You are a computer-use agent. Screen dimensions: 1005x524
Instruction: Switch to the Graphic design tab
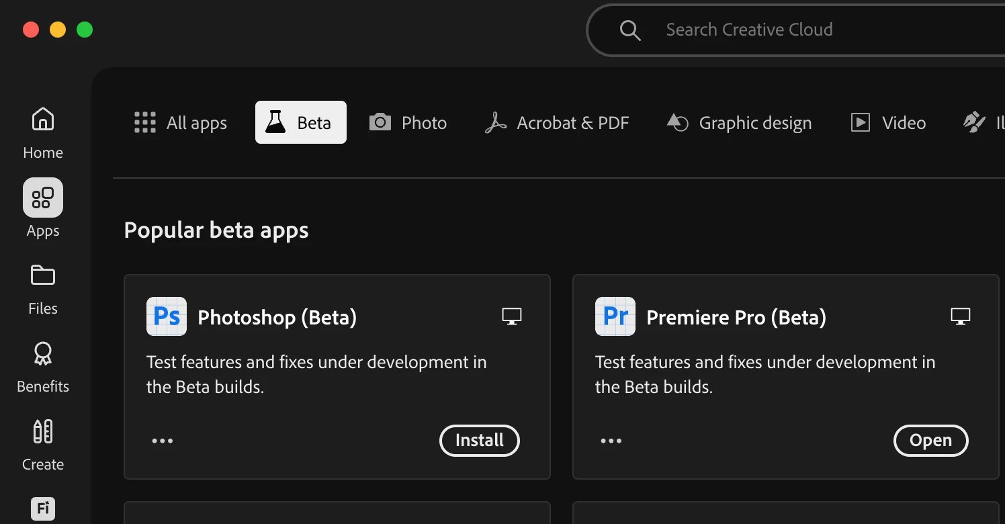pyautogui.click(x=739, y=123)
